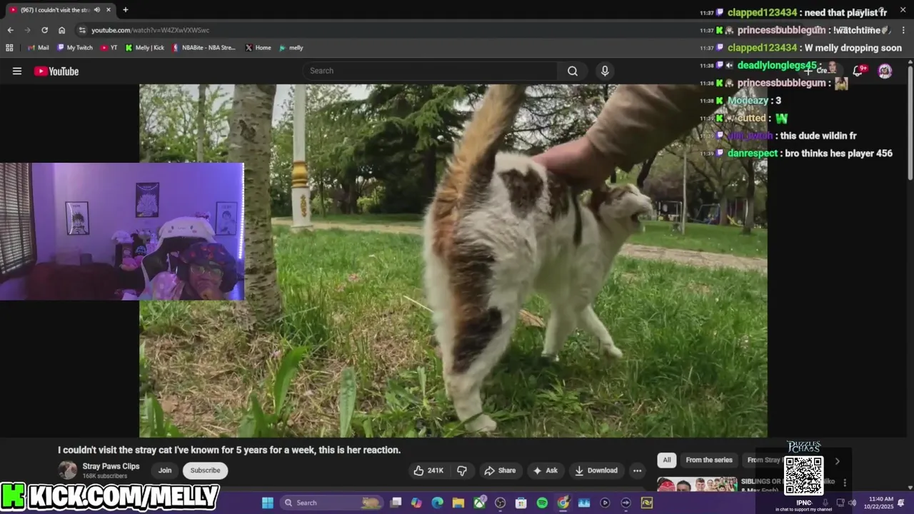The height and width of the screenshot is (514, 914).
Task: Click the YouTube search field
Action: (431, 71)
